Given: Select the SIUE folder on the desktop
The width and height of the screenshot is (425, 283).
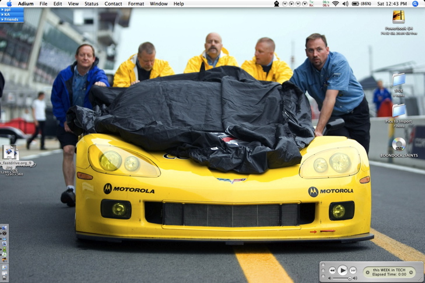Looking at the screenshot, I should coord(399,80).
